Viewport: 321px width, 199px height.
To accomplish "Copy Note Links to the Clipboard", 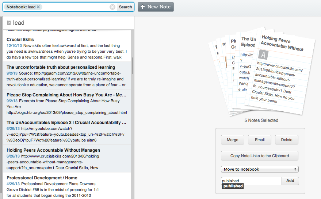I will [x=259, y=156].
